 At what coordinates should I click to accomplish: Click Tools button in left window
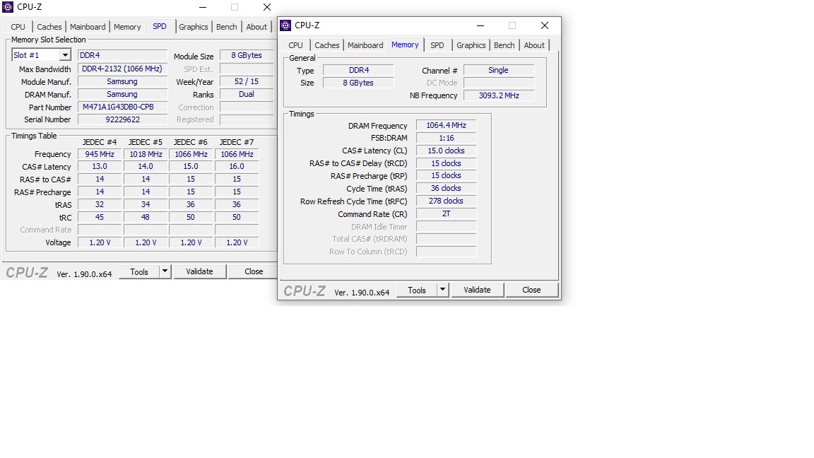[139, 271]
